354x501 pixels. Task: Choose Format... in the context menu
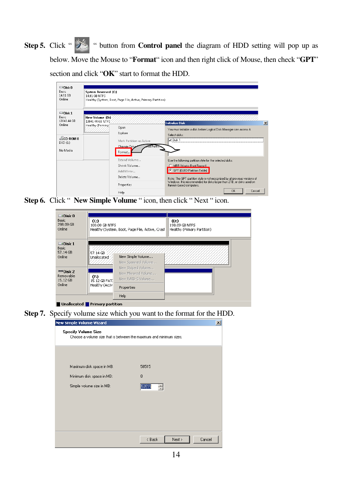124,152
